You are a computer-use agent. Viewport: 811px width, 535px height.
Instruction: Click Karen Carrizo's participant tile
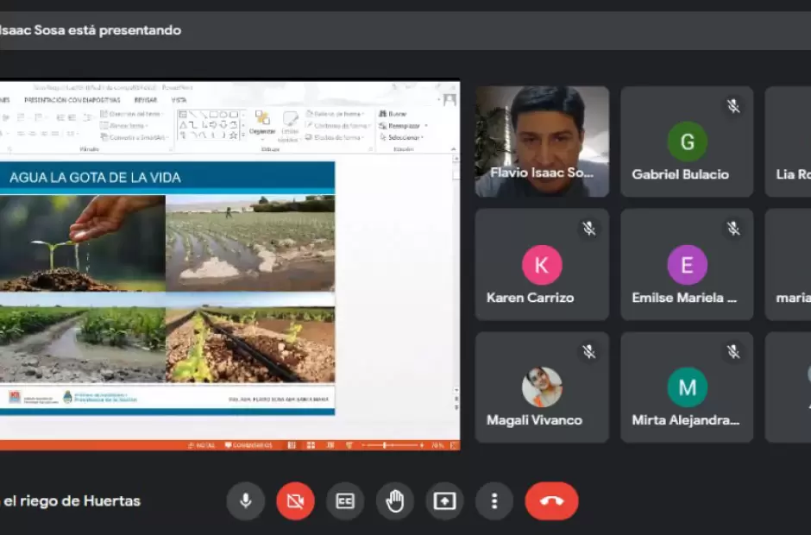coord(542,265)
